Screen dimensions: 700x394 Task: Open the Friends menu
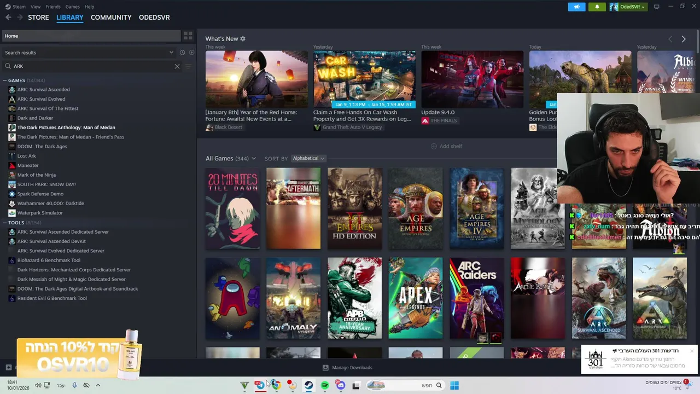coord(53,7)
